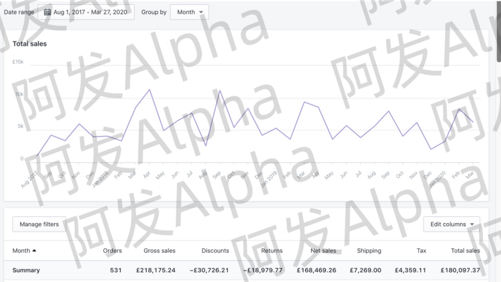Open the Group by Month dropdown

tap(189, 12)
